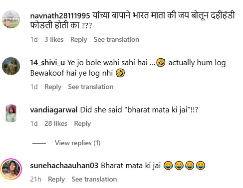Click the 21h timestamp on sunehachaauhan03's comment
Viewport: 243px width, 188px height.
pyautogui.click(x=35, y=180)
